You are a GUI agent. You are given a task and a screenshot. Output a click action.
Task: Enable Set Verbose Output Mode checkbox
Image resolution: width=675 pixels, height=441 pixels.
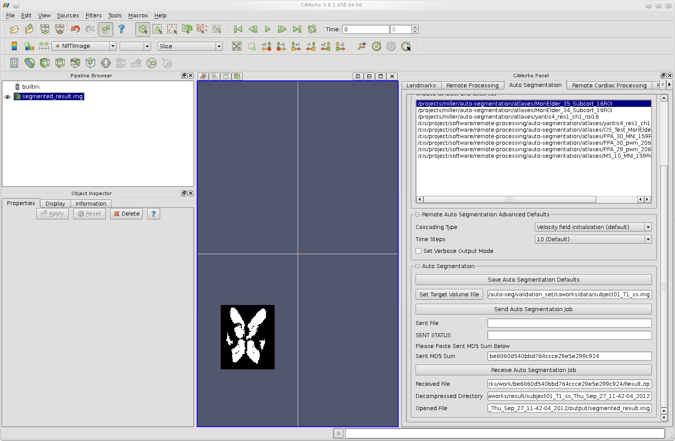click(419, 251)
